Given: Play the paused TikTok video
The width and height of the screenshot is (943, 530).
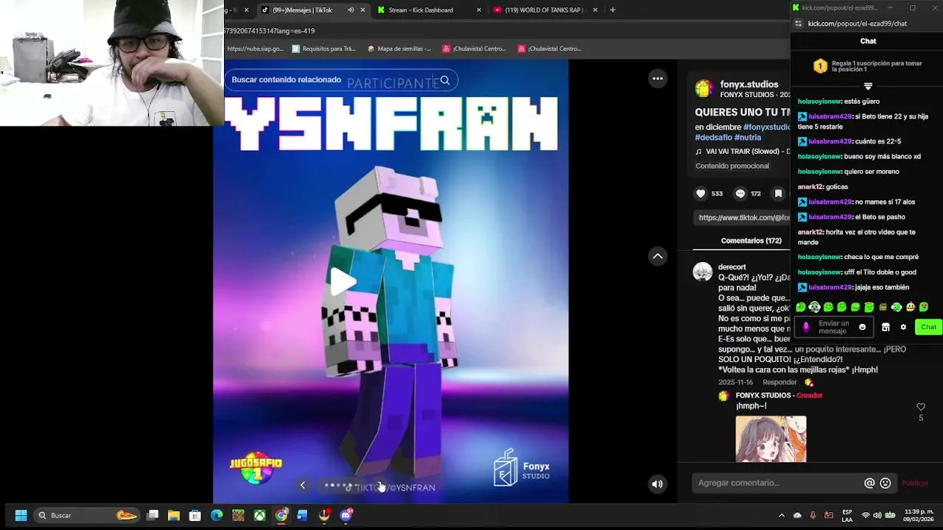Looking at the screenshot, I should 342,282.
